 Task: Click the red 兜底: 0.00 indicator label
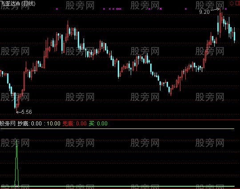tap(75, 124)
